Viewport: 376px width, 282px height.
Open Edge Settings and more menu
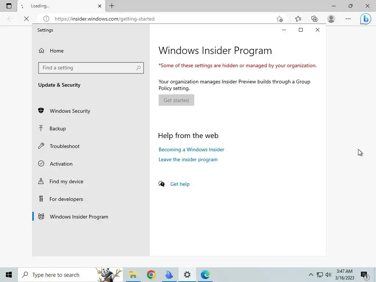(348, 19)
